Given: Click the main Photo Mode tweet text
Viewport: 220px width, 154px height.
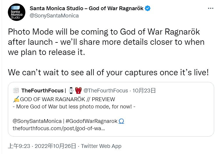Looking at the screenshot, I should point(104,42).
